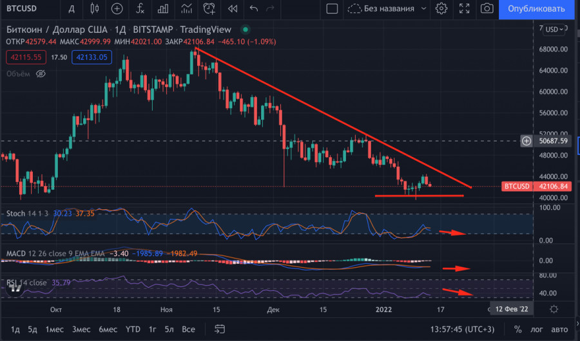Select the Все time range
The height and width of the screenshot is (341, 580).
(188, 329)
